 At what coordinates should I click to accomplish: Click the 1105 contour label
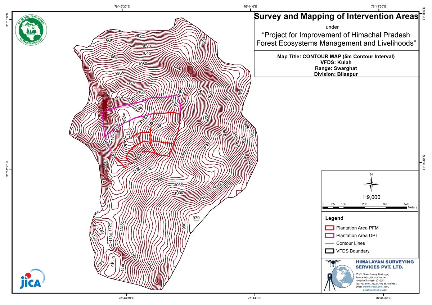pos(120,73)
